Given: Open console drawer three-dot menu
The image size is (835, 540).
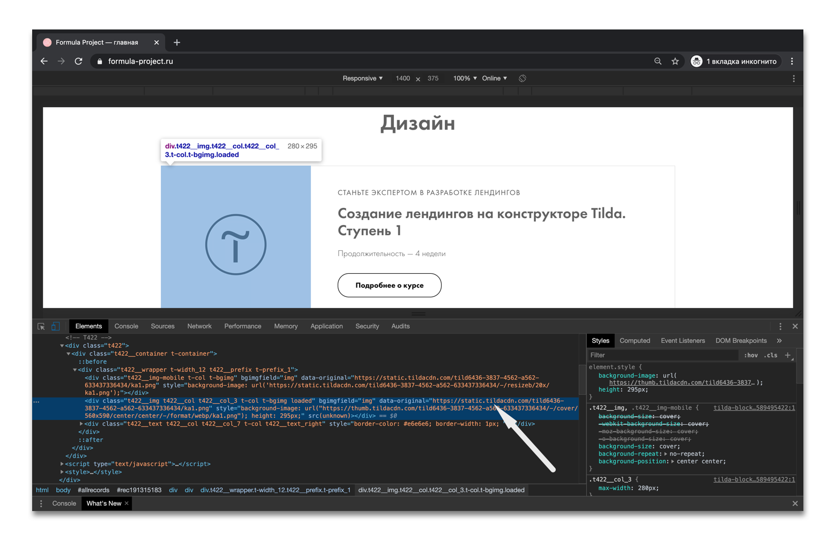Looking at the screenshot, I should point(41,504).
